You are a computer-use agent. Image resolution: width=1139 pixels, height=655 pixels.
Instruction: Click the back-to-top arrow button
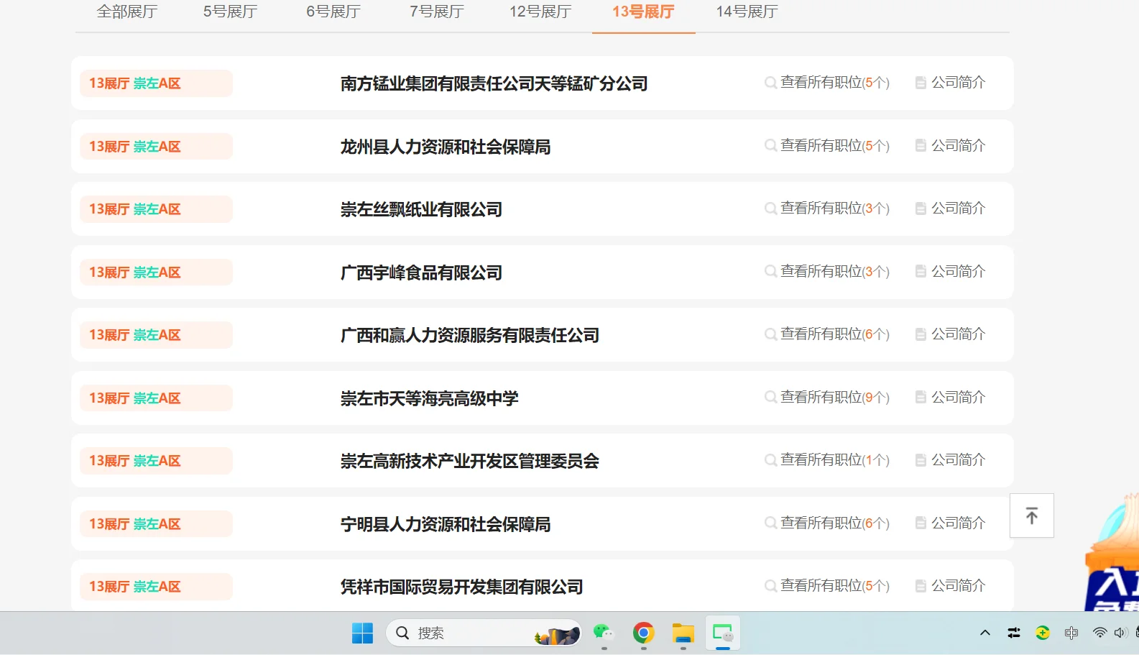pyautogui.click(x=1032, y=516)
